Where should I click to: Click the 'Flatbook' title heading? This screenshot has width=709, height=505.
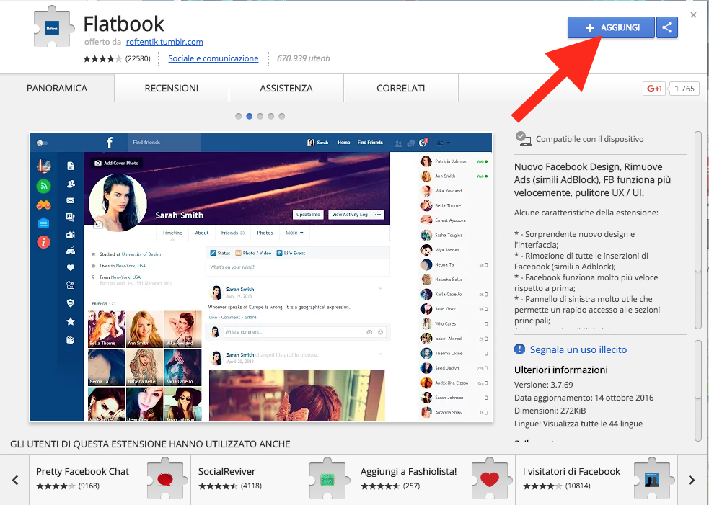pos(123,24)
